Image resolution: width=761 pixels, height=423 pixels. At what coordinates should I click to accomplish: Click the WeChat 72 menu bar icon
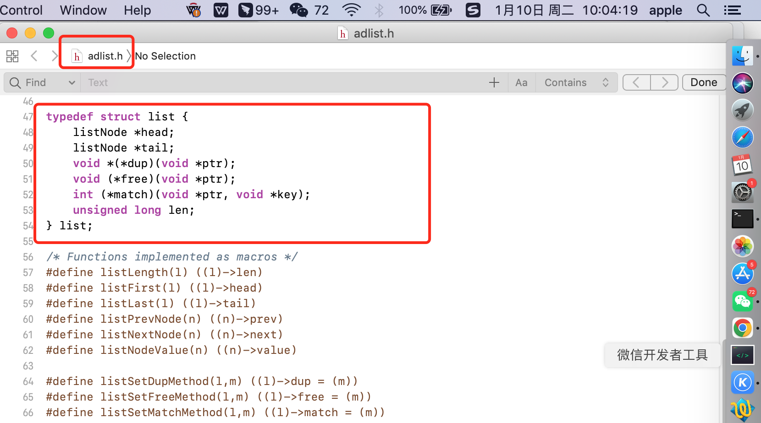coord(309,10)
